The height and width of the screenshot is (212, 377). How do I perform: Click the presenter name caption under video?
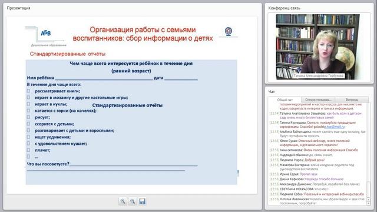click(x=319, y=76)
